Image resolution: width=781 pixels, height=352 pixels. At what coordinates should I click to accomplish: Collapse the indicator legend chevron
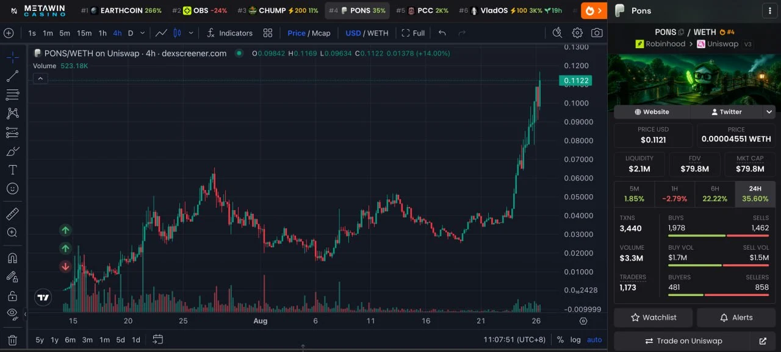coord(40,79)
